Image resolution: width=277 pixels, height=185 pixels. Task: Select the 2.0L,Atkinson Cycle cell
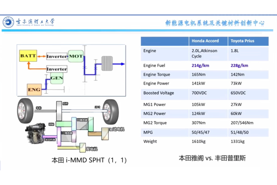(x=204, y=53)
